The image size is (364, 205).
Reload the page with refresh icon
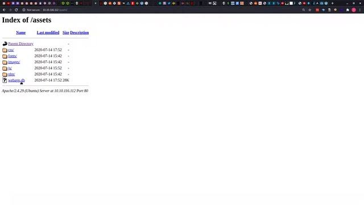tap(16, 10)
